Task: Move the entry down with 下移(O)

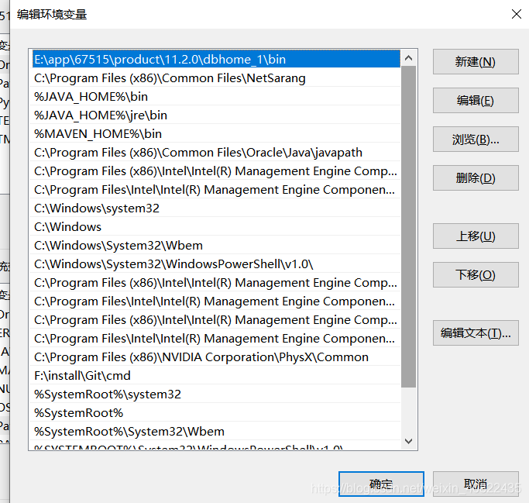Action: coord(476,275)
